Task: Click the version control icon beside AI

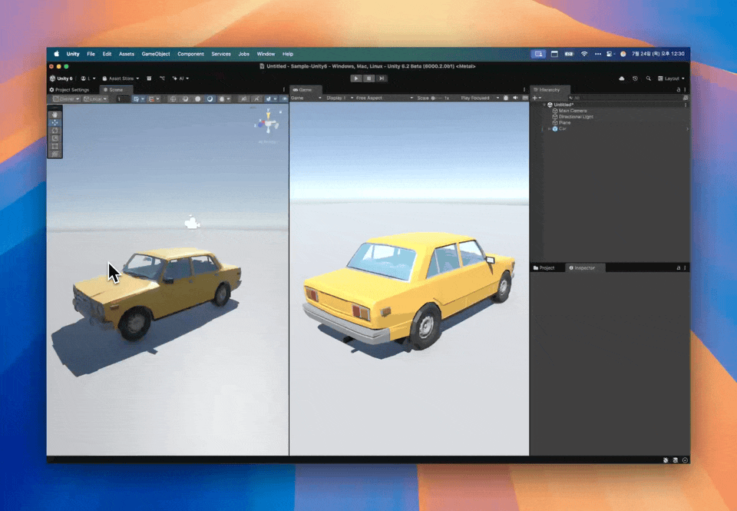Action: 162,78
